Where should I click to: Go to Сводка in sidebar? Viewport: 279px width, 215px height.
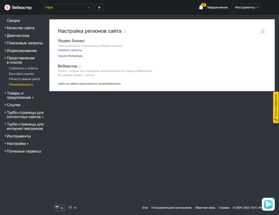coord(13,21)
